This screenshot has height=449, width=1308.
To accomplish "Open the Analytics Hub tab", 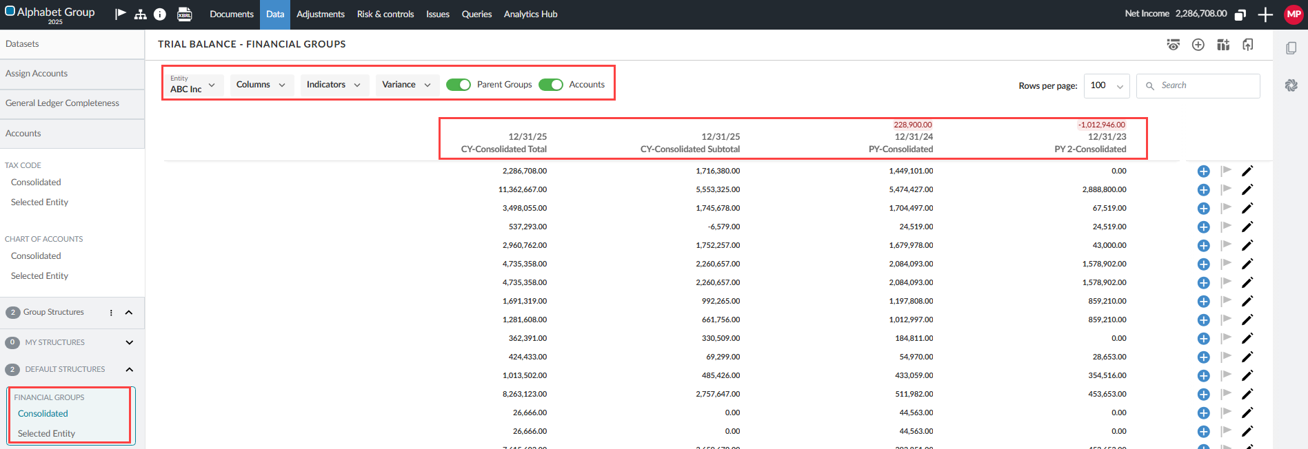I will click(530, 14).
